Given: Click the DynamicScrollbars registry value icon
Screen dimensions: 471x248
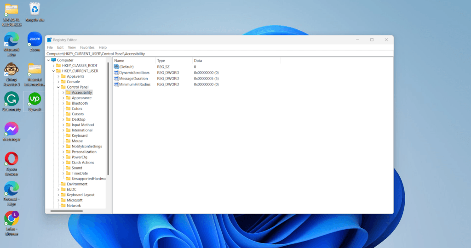Looking at the screenshot, I should click(116, 73).
